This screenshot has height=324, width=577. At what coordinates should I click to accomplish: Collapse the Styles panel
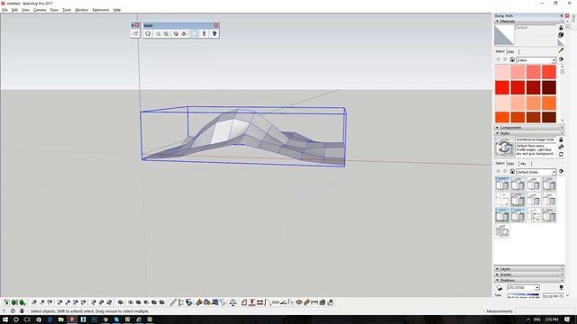click(x=529, y=133)
